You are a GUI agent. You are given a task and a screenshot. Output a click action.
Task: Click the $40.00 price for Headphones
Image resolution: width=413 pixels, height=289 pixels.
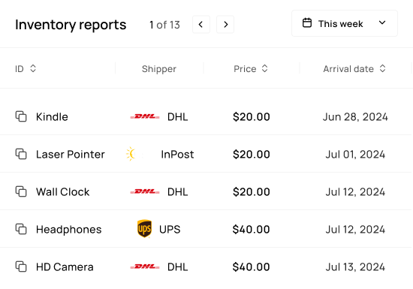(x=251, y=229)
